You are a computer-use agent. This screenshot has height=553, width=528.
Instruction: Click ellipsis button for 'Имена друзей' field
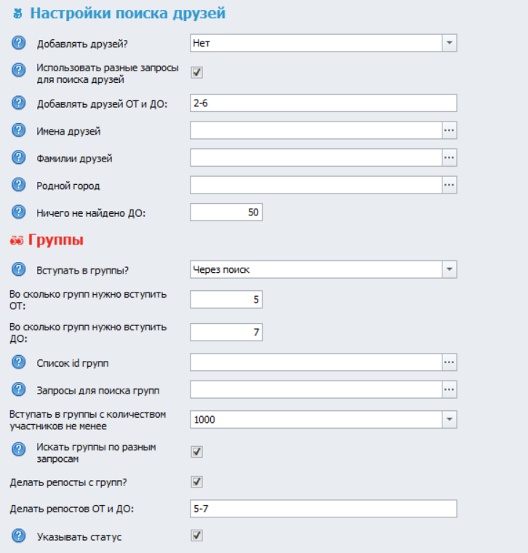449,130
